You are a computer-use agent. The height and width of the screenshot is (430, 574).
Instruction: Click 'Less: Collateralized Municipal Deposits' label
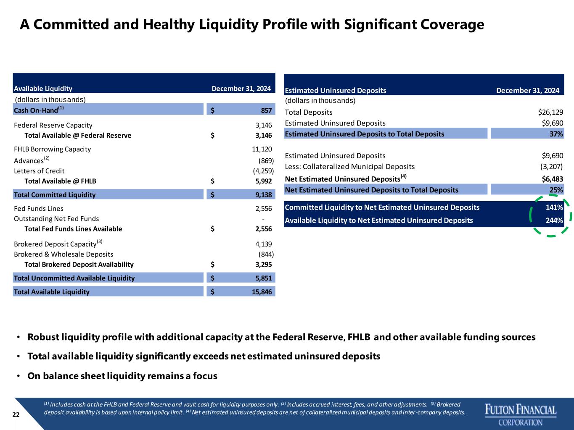(350, 167)
